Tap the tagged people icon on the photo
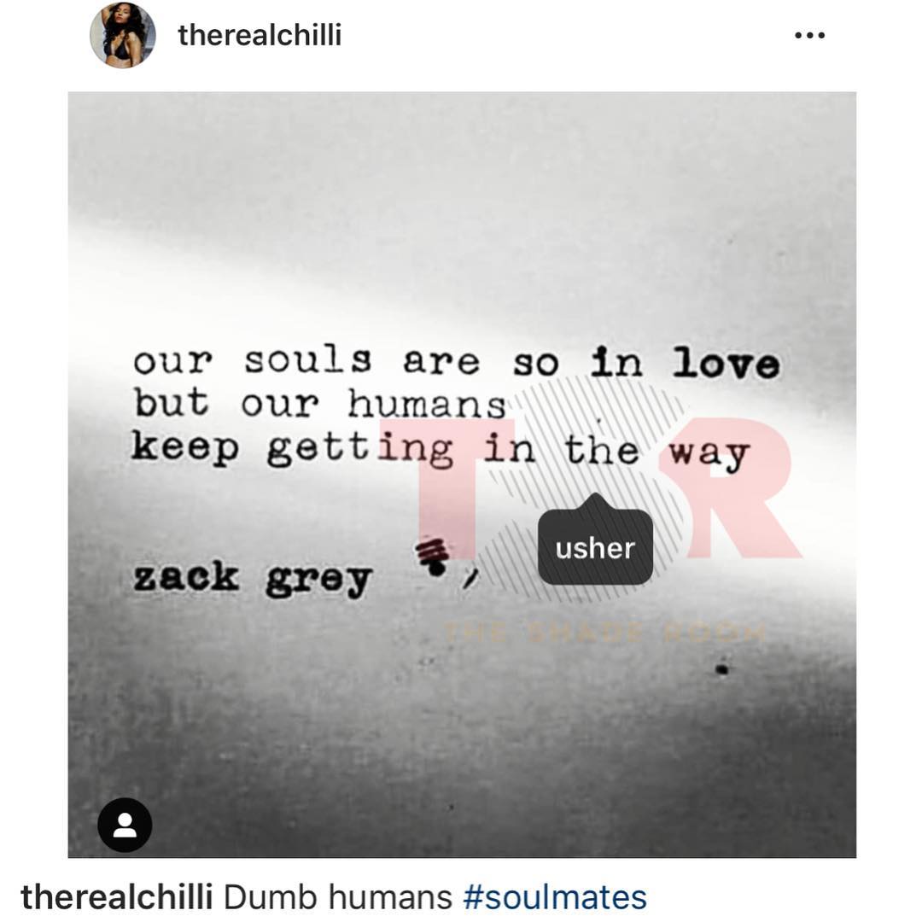Viewport: 922px width, 922px height. [x=125, y=825]
